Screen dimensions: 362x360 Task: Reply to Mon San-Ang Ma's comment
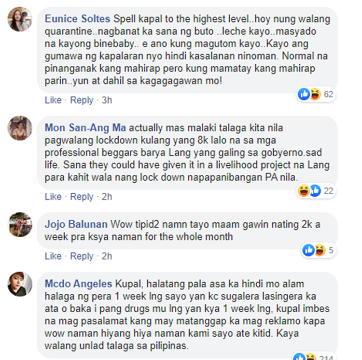[x=82, y=197]
